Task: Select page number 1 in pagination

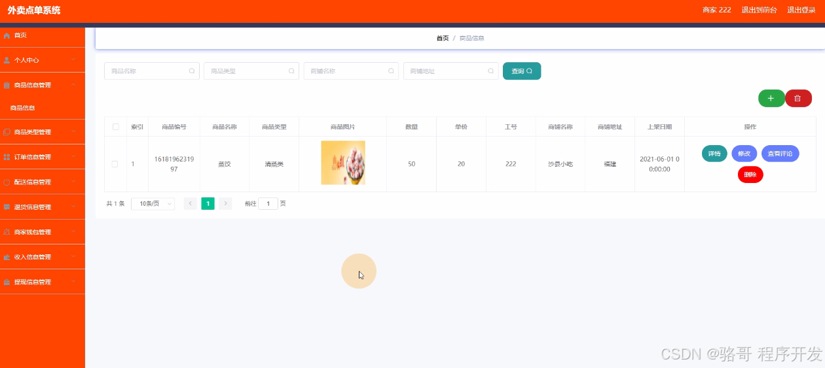Action: [208, 204]
